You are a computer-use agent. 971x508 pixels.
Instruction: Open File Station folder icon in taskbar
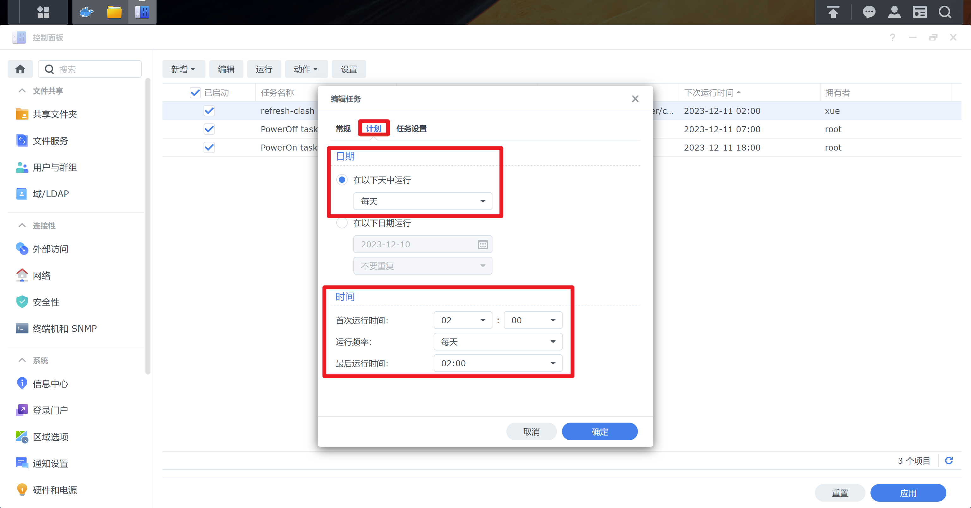pos(114,12)
